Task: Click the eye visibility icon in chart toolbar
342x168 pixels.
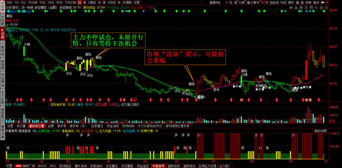Action: (291, 8)
